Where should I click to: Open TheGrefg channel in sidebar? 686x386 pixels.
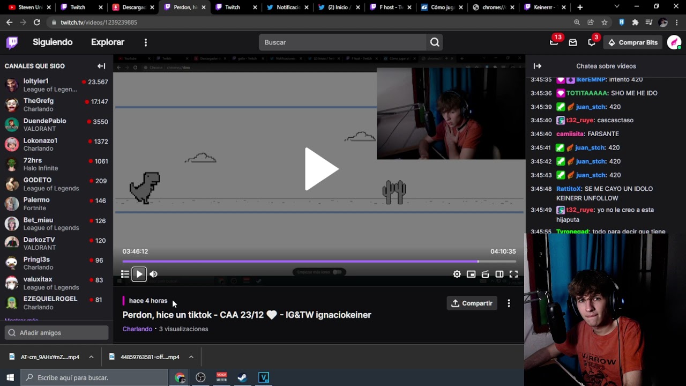pyautogui.click(x=56, y=105)
